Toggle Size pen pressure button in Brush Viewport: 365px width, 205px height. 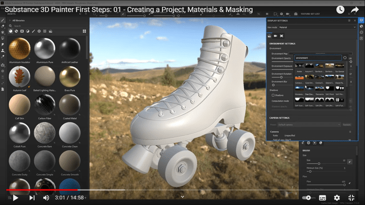tap(350, 162)
